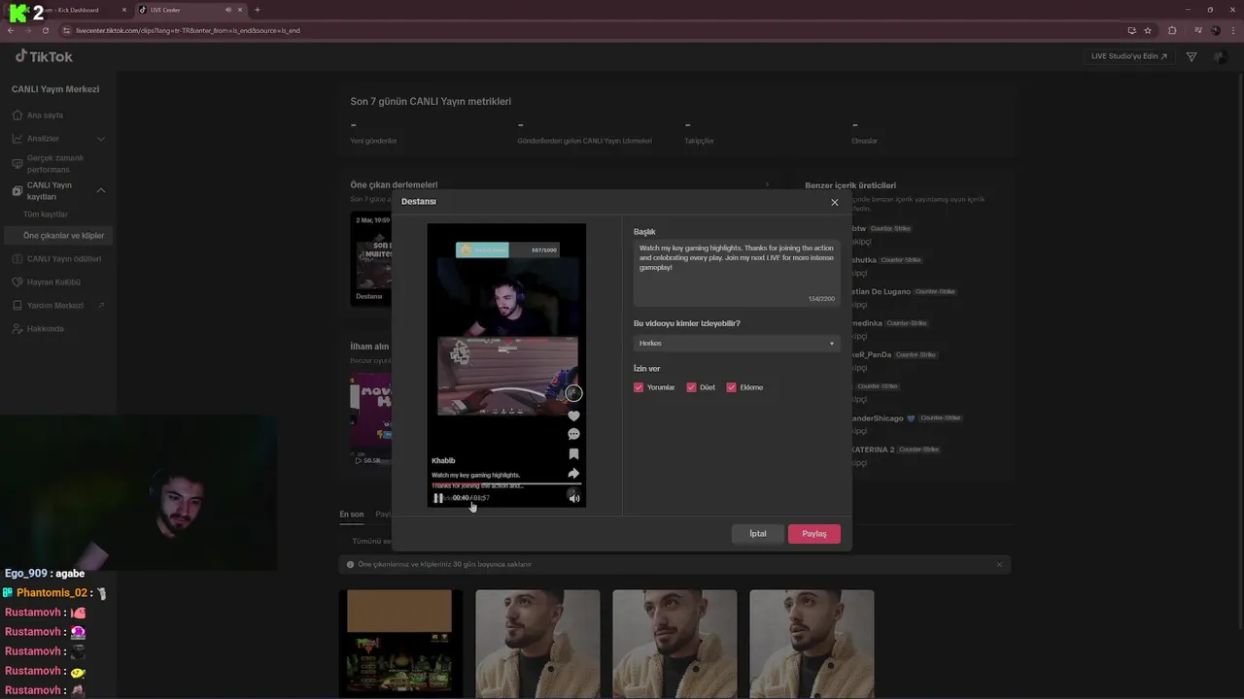Click the Counter-Strike tag beside De Lugano

coord(936,291)
